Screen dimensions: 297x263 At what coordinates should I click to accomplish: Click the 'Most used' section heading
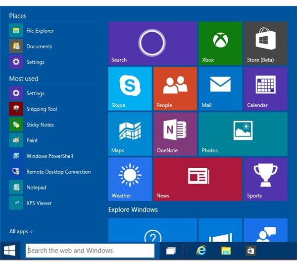[24, 78]
